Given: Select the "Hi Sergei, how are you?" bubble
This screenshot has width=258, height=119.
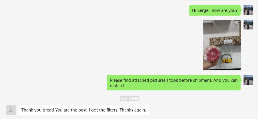Looking at the screenshot, I should (x=215, y=10).
